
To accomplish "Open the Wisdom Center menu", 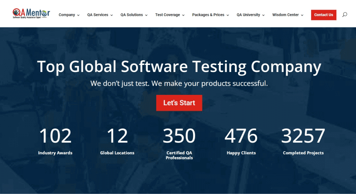I will coord(286,15).
